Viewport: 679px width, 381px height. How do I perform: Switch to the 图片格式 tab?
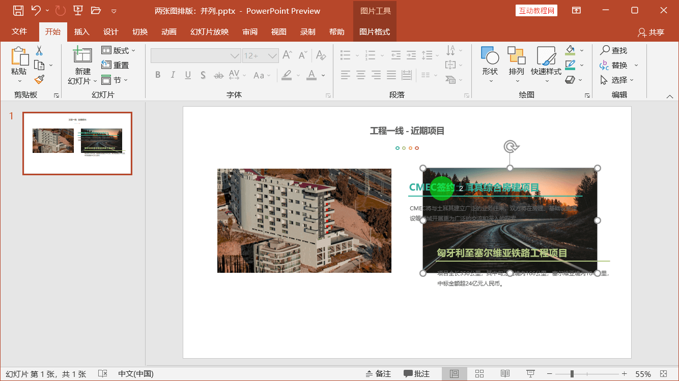(x=375, y=31)
